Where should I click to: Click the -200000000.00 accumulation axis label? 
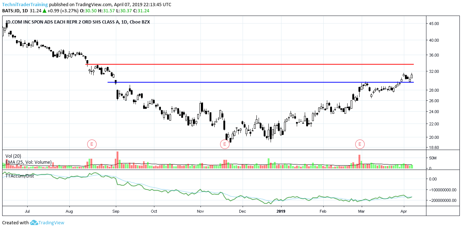[x=443, y=200]
